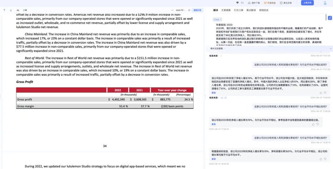This screenshot has height=169, width=333.
Task: Copy the answer saying 参考信息中没有提到
Action: tap(213, 124)
